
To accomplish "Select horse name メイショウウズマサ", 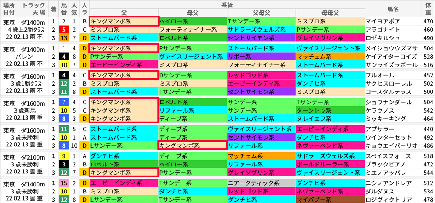I will tap(391, 48).
